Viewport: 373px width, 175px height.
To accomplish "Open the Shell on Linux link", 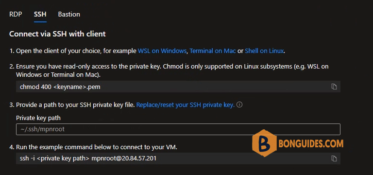I will click(264, 51).
